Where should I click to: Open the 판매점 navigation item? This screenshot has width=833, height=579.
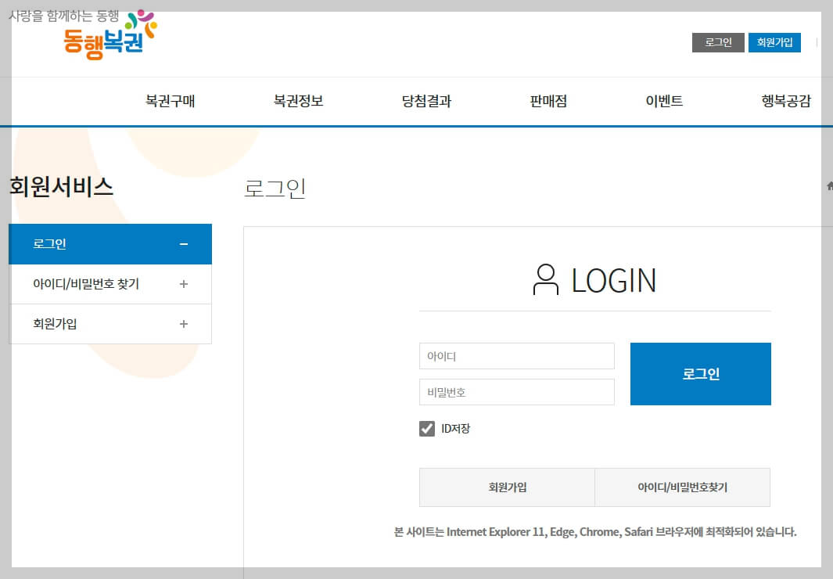tap(548, 101)
